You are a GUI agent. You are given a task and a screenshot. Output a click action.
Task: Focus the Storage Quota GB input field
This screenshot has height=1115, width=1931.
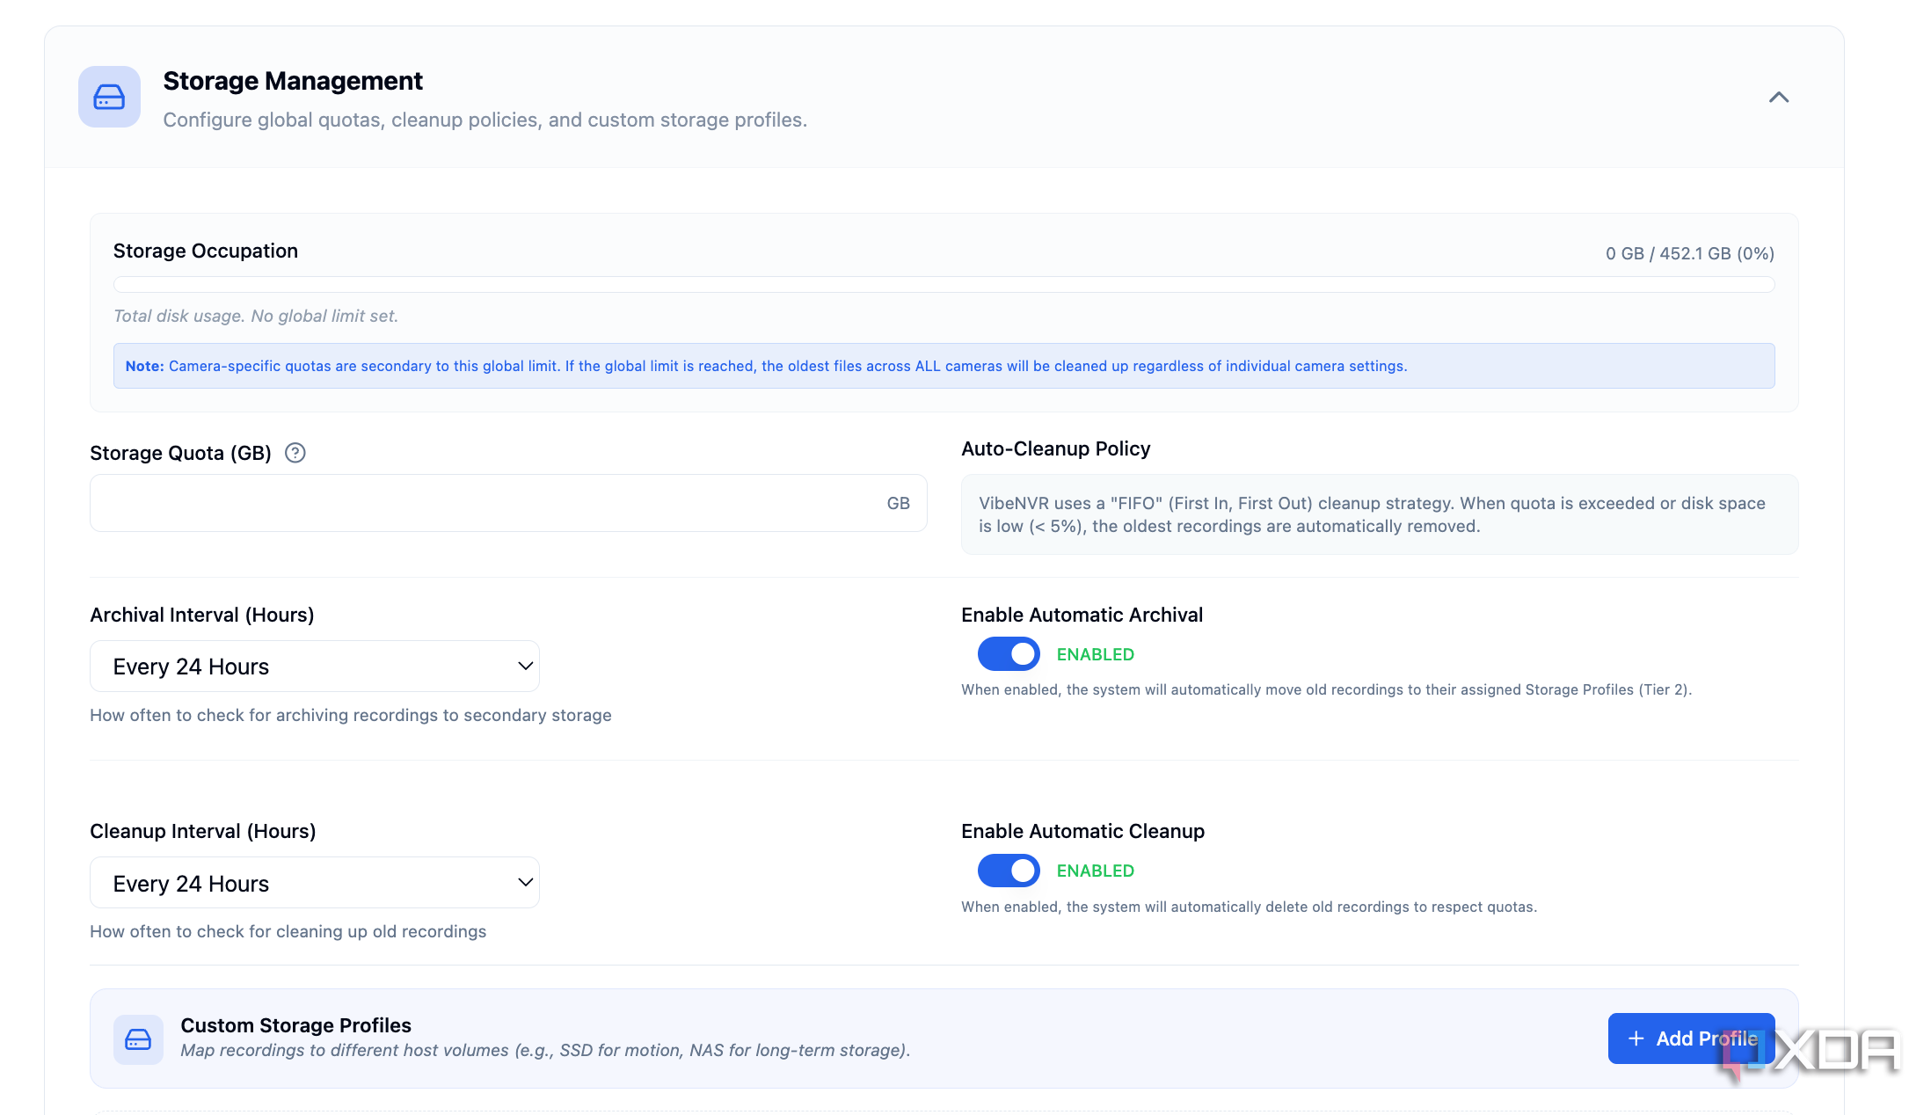click(x=508, y=503)
